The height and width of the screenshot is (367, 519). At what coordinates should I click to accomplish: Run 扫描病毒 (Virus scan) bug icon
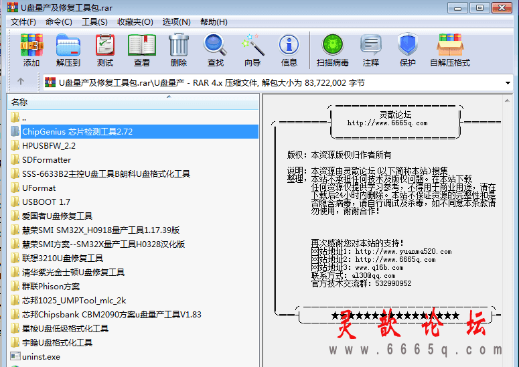pos(333,45)
